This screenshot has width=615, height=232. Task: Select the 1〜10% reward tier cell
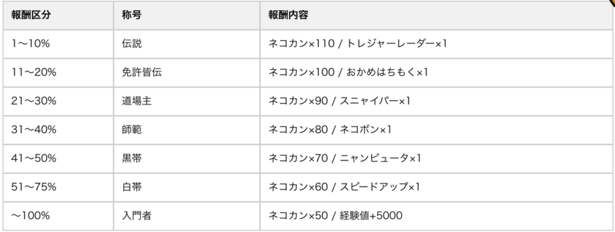coord(58,44)
